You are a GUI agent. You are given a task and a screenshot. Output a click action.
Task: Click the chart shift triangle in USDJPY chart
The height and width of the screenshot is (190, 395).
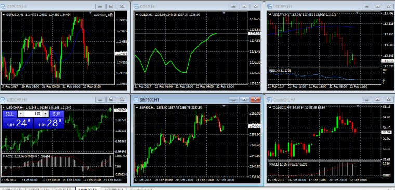click(357, 12)
